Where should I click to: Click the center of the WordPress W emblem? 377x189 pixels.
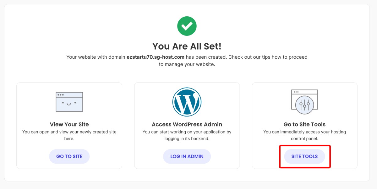187,102
